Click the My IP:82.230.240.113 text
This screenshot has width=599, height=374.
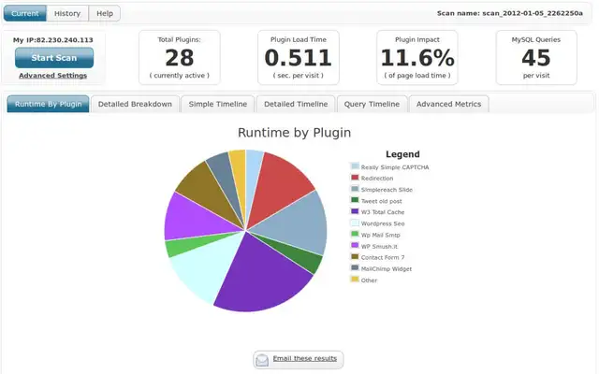click(53, 39)
